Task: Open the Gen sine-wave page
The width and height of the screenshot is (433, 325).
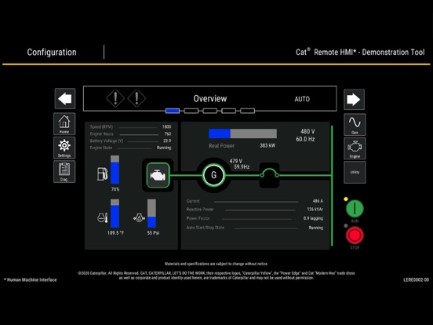Action: 355,124
